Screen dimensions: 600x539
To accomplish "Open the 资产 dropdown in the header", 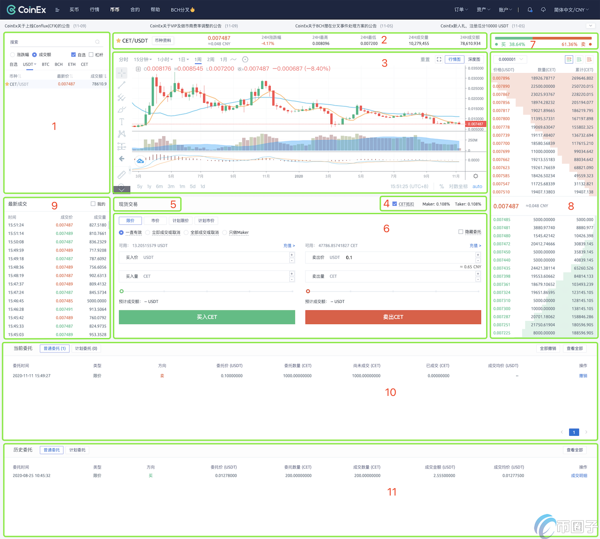I will (484, 10).
